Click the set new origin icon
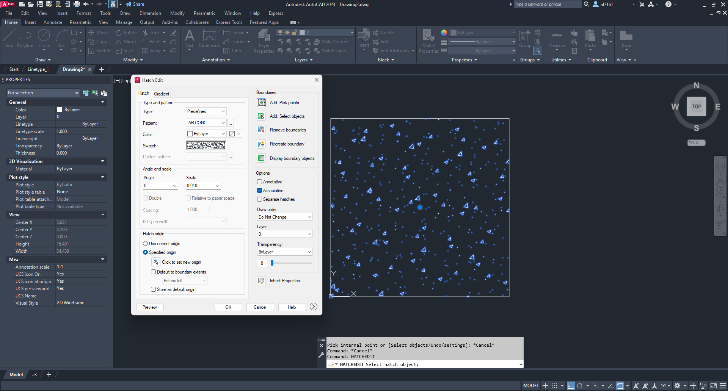 click(155, 262)
